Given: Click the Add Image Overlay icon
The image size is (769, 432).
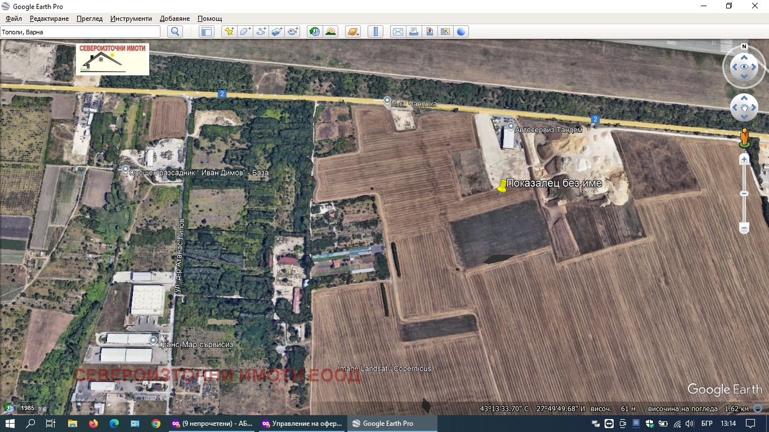Looking at the screenshot, I should (x=276, y=31).
